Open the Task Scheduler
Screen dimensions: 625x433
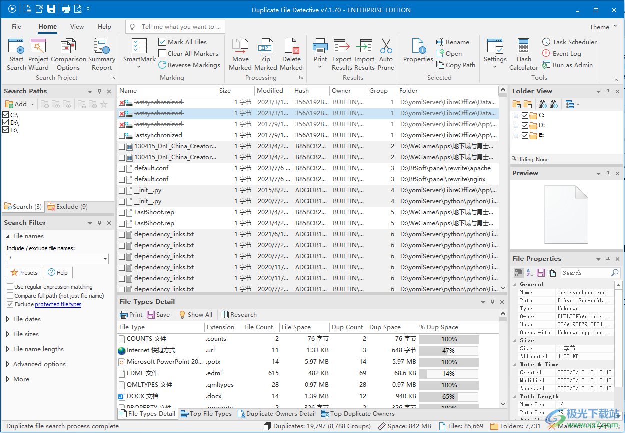(570, 42)
